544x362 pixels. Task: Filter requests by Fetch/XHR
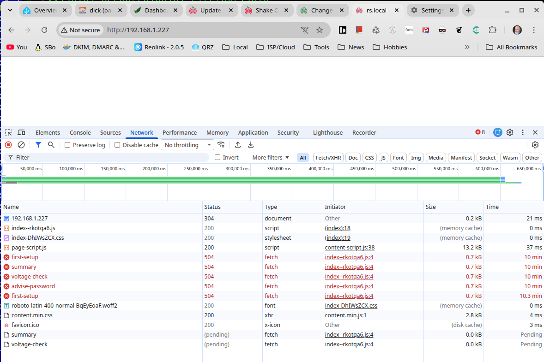tap(328, 158)
